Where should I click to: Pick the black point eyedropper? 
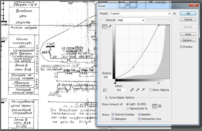coord(132,90)
